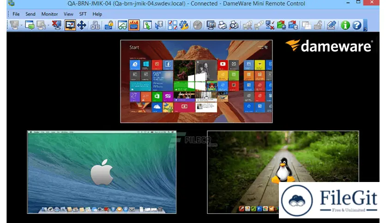Click the blue question mark help icon

tap(356, 25)
